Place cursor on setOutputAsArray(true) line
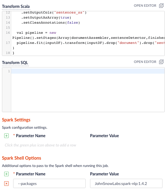 (x=46, y=18)
